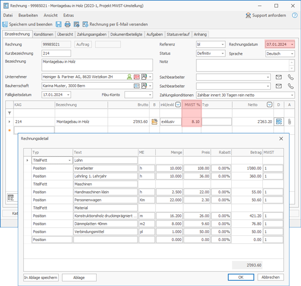This screenshot has width=301, height=286.
Task: Click Speichern und beenden
Action: pyautogui.click(x=27, y=25)
